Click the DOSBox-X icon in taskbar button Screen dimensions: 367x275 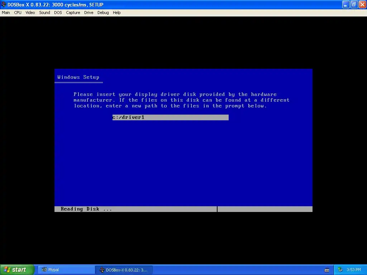click(x=102, y=270)
